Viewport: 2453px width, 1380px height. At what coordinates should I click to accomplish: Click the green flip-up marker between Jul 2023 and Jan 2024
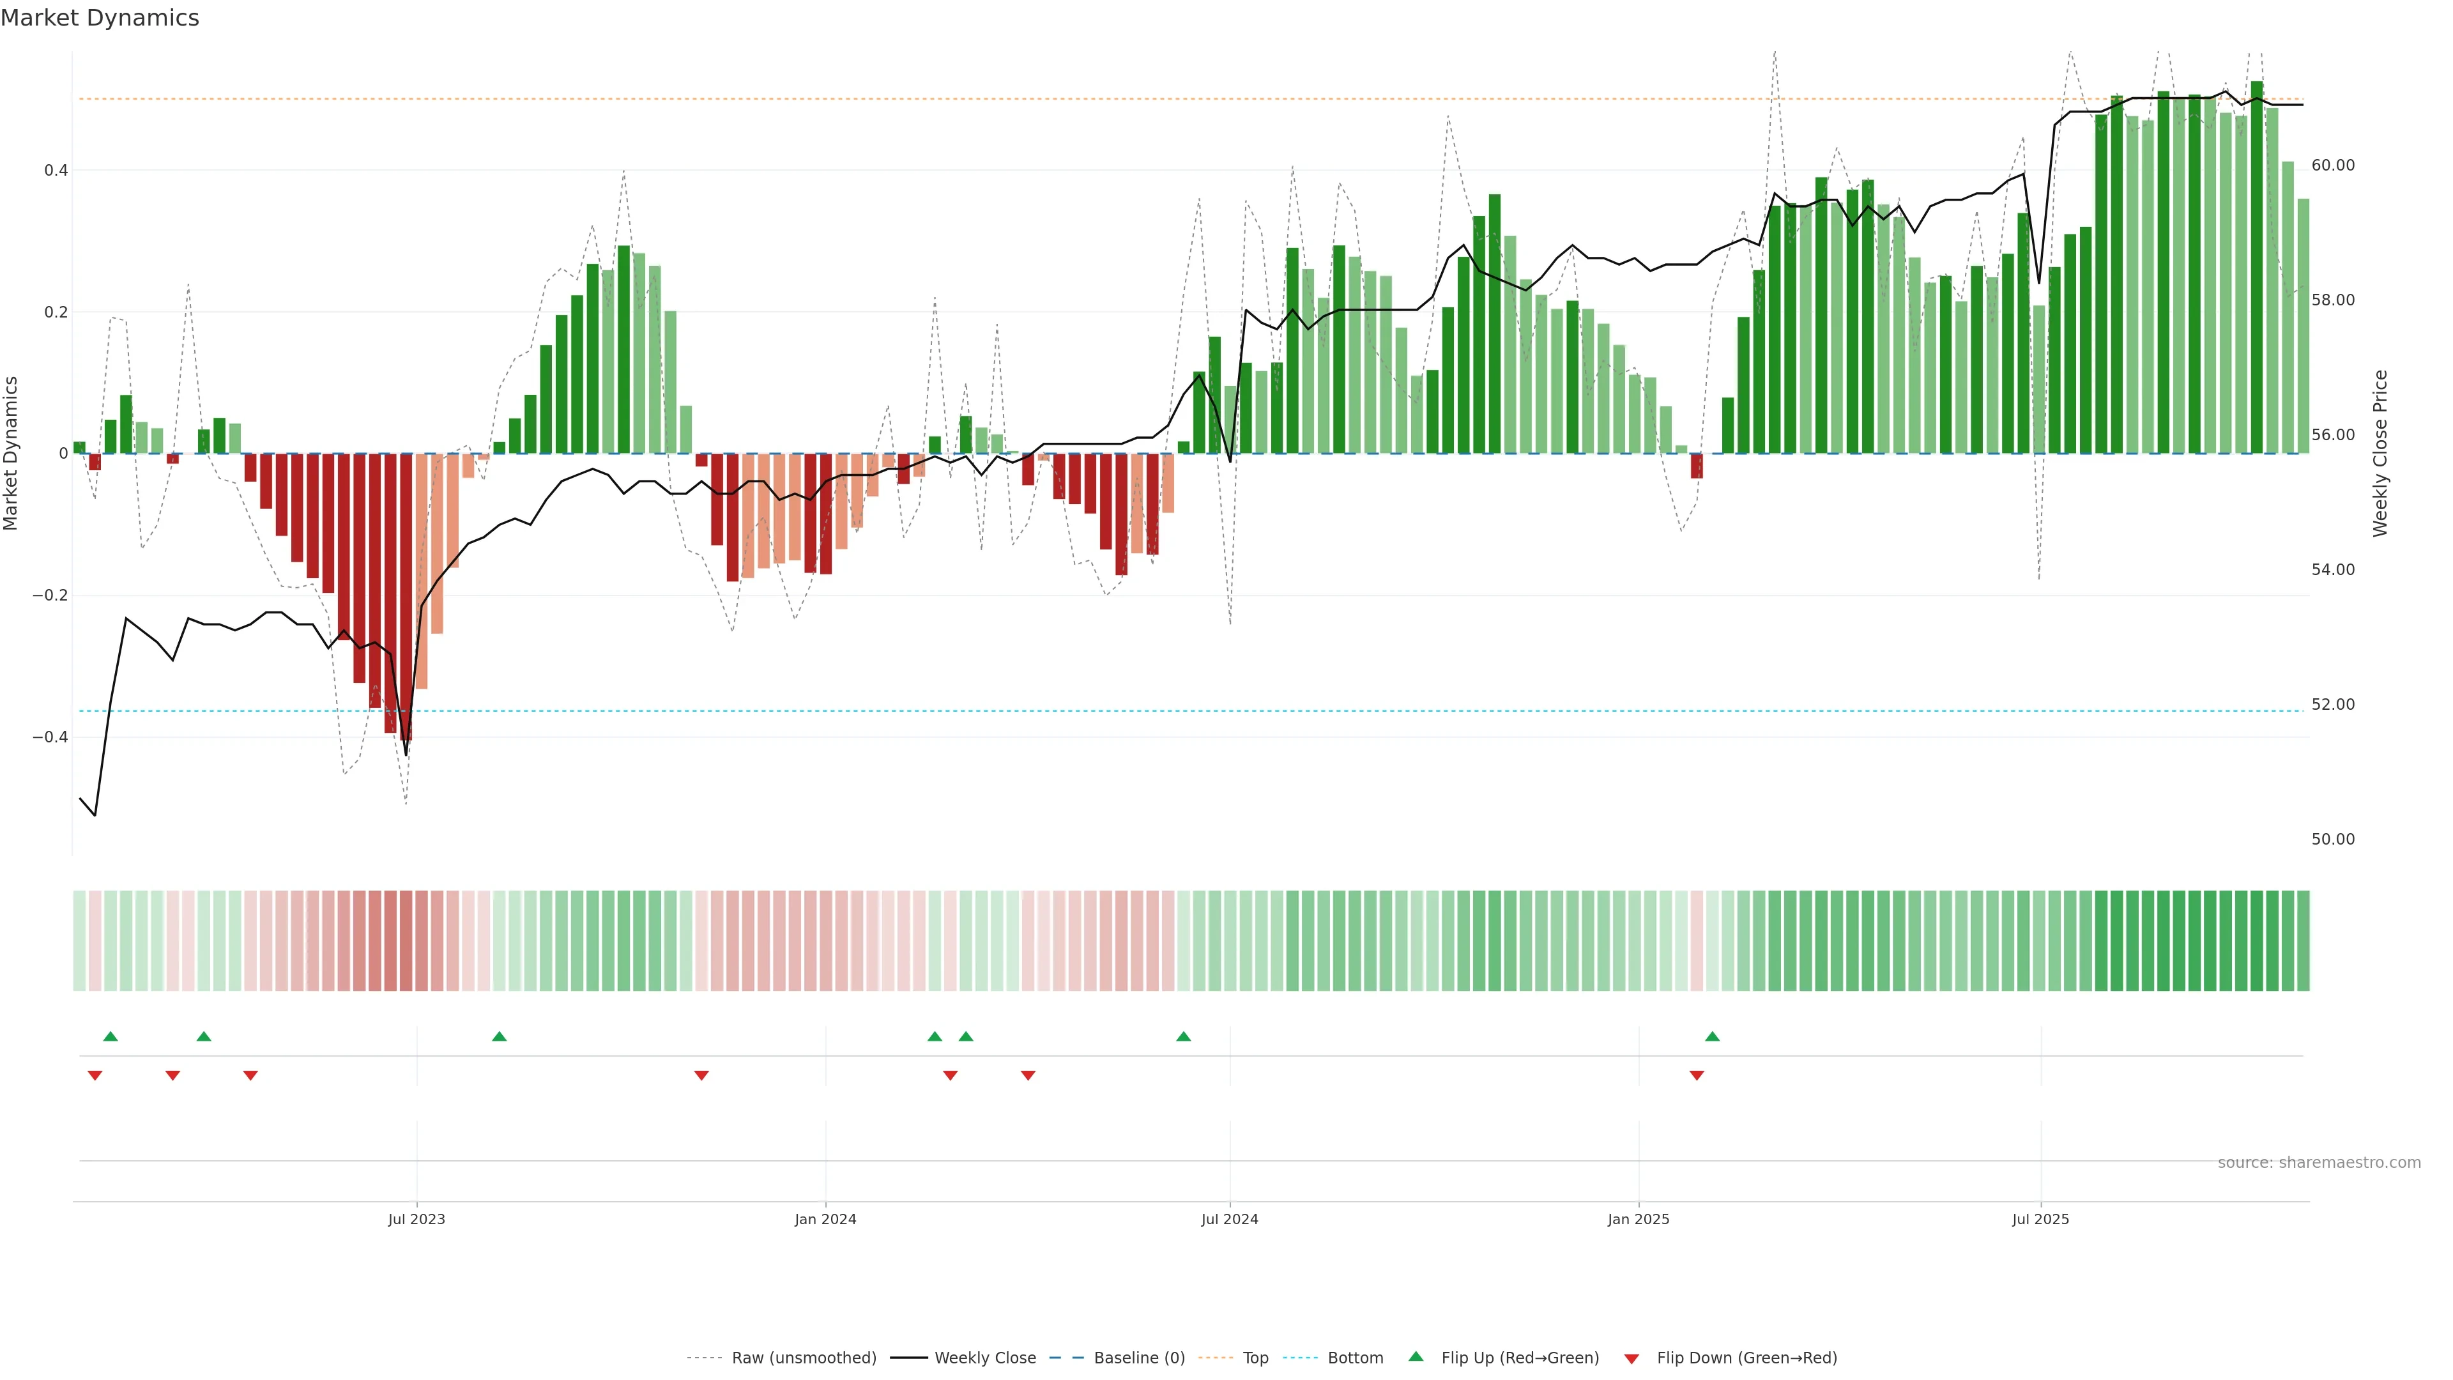[x=499, y=1036]
